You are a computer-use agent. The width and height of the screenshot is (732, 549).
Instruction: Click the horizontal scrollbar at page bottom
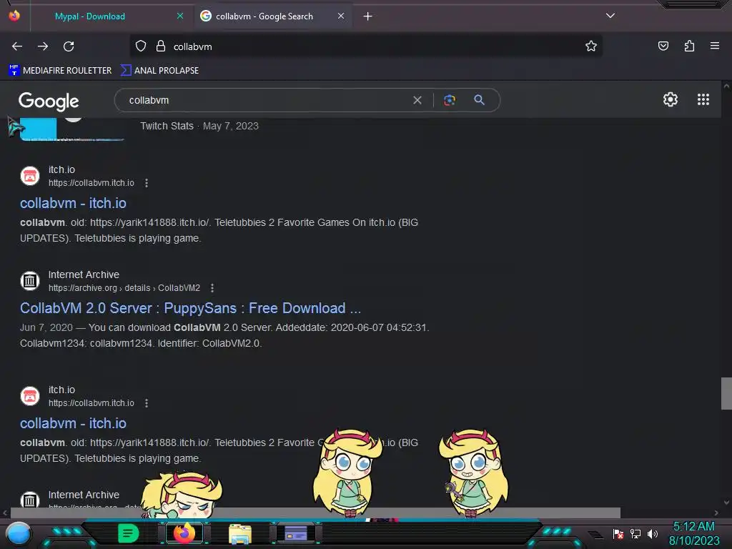315,513
